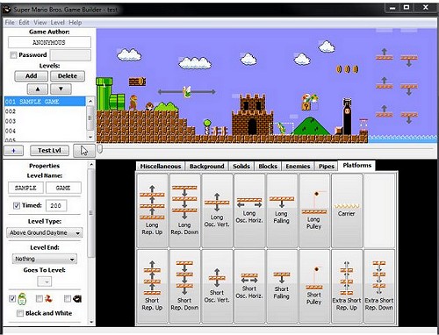
Task: Move level up with the up arrow button
Action: click(x=38, y=89)
